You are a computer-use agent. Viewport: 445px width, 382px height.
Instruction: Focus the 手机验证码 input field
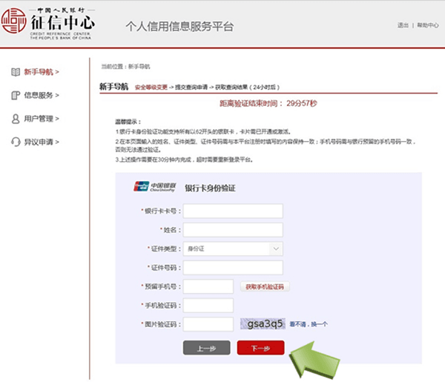point(208,306)
